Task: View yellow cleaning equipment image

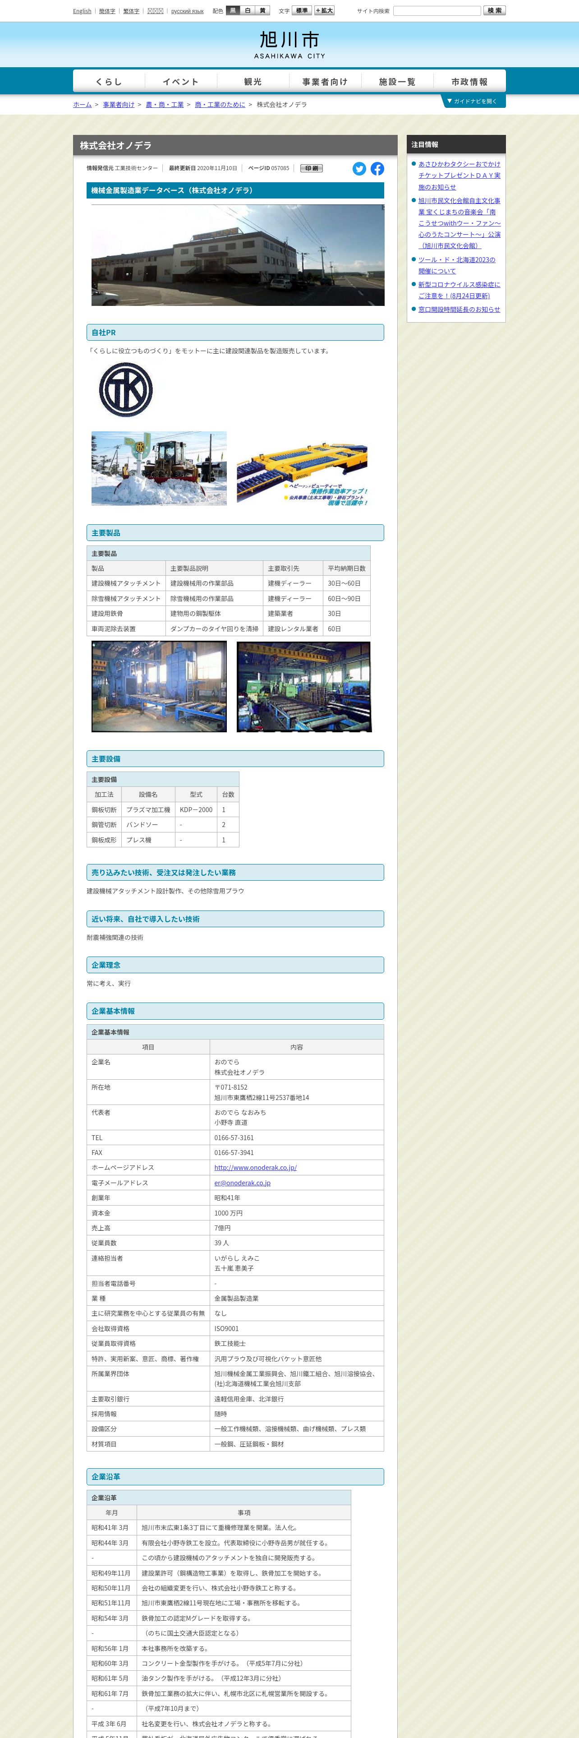Action: click(x=303, y=474)
